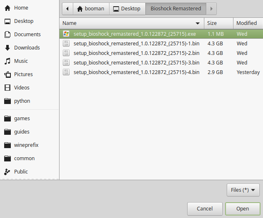
Task: Click the Public share icon in sidebar
Action: [x=7, y=172]
